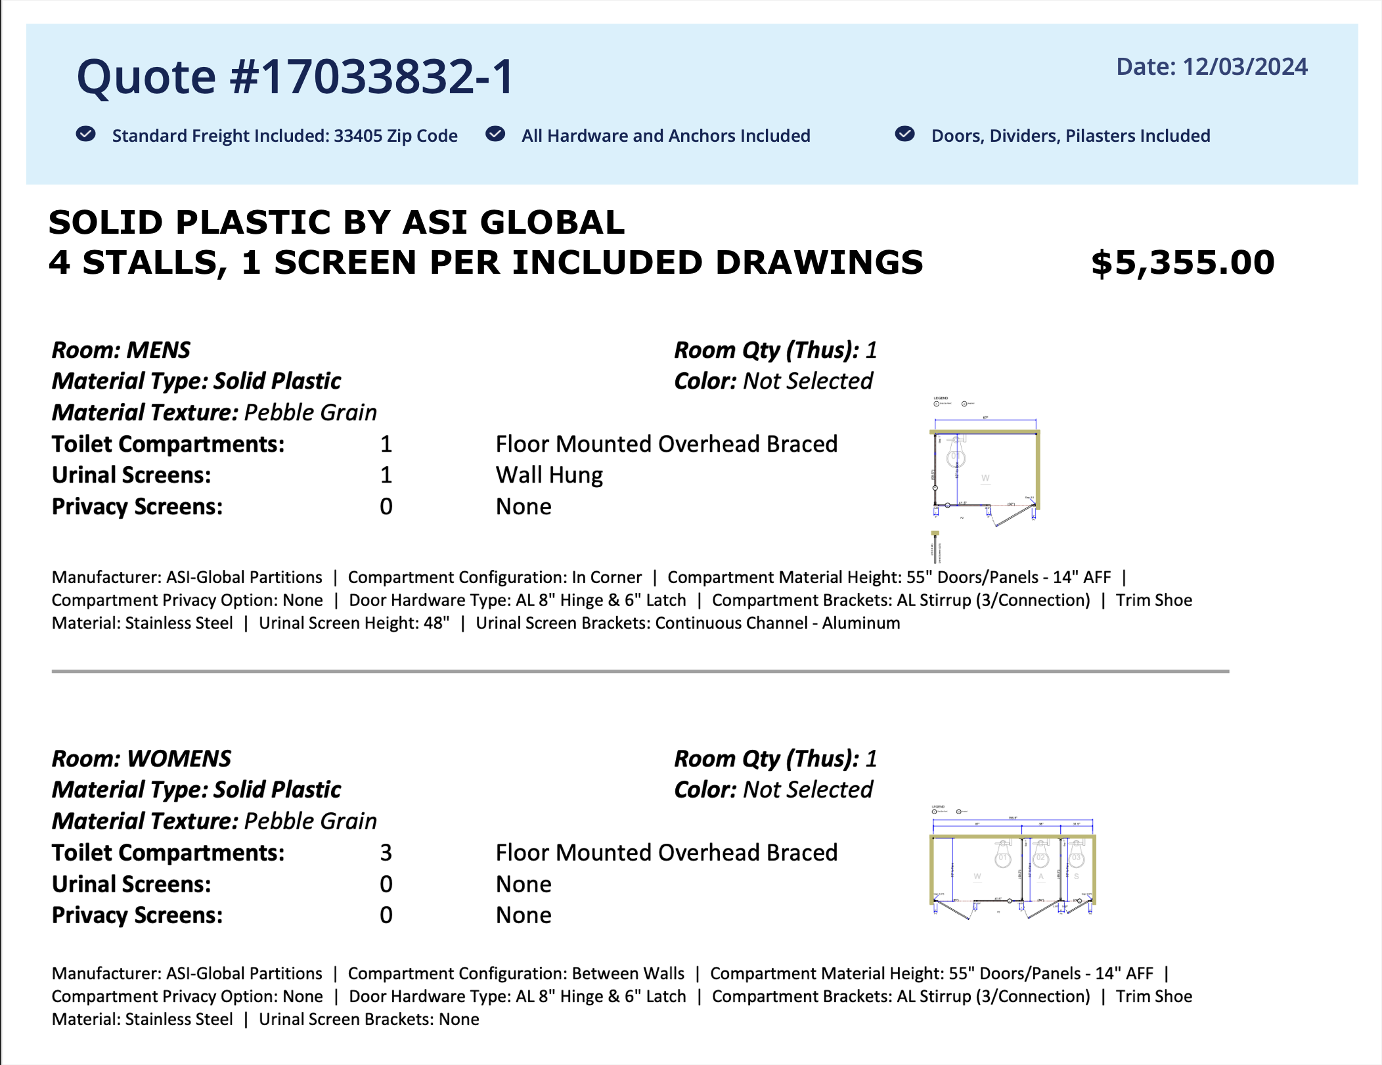Click the SOLID PLASTIC BY ASI GLOBAL title
The width and height of the screenshot is (1382, 1065).
(x=336, y=223)
